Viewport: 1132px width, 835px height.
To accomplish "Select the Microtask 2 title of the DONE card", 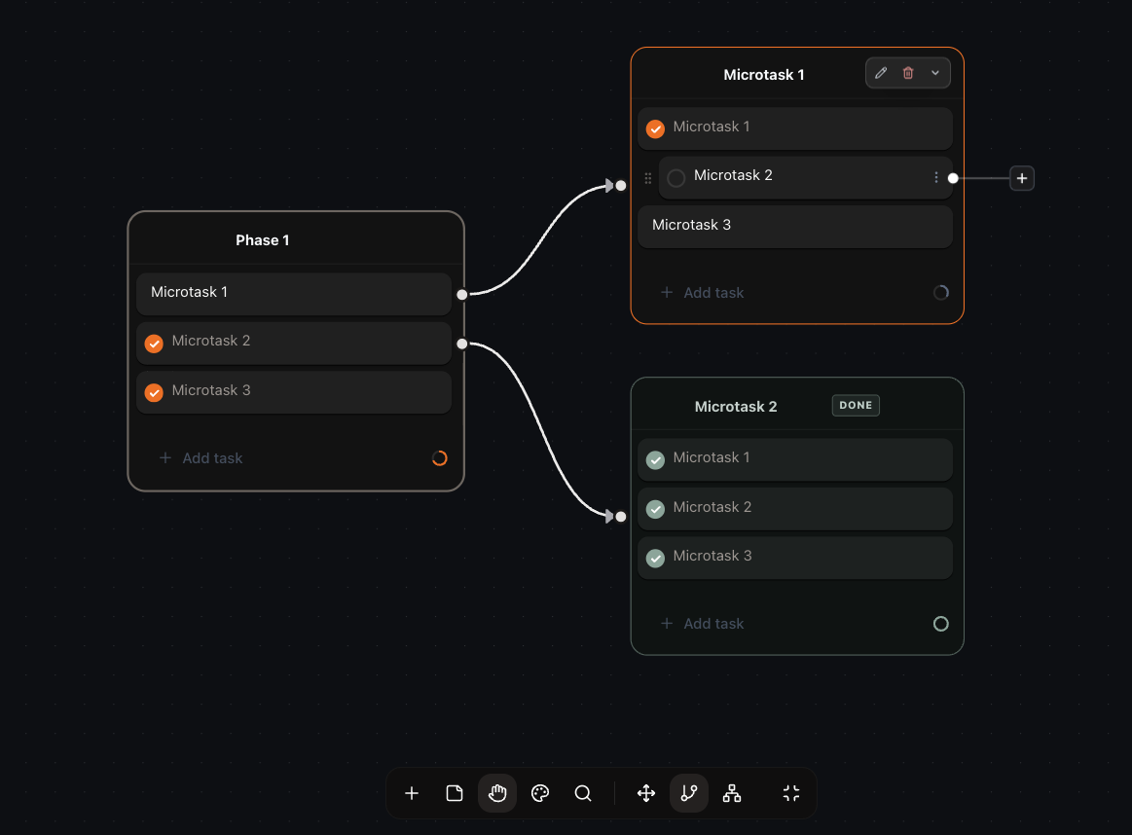I will (x=736, y=407).
